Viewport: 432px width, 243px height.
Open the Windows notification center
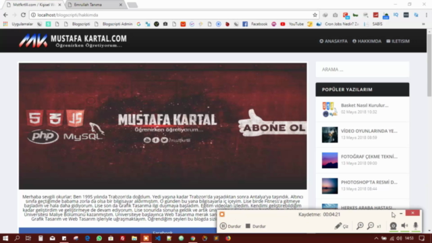(x=422, y=238)
